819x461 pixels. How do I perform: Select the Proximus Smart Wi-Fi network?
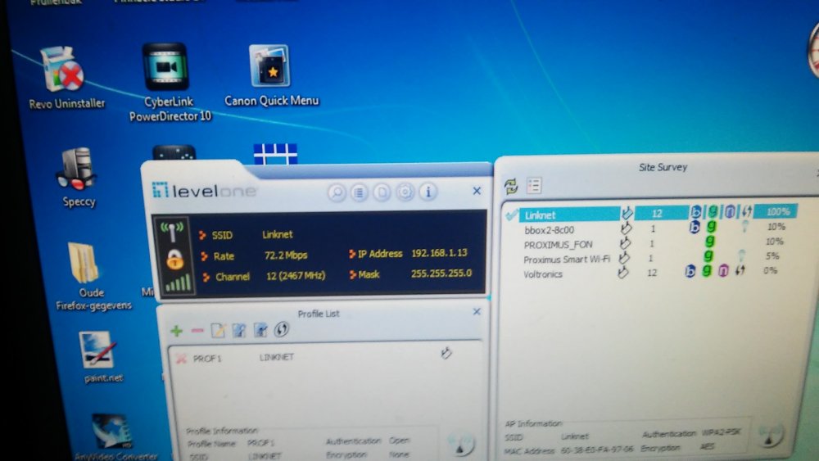click(567, 260)
